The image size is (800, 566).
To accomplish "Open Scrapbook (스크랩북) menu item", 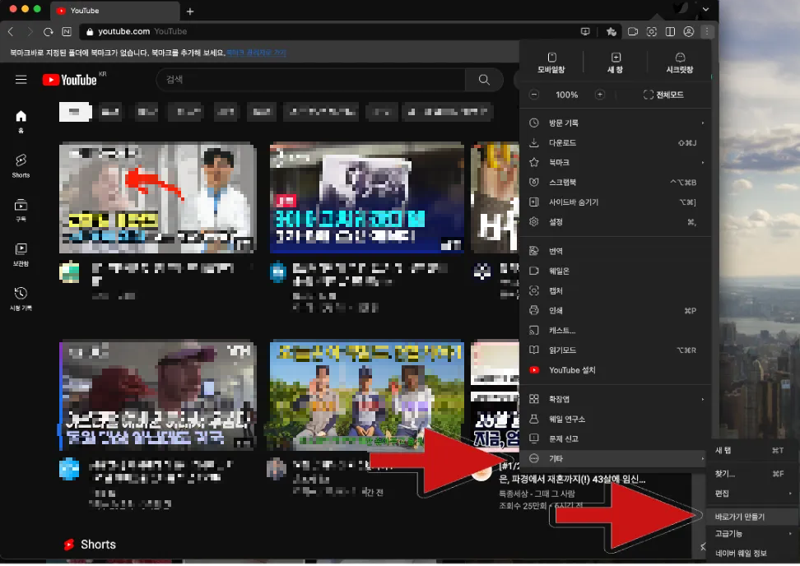I will point(616,183).
